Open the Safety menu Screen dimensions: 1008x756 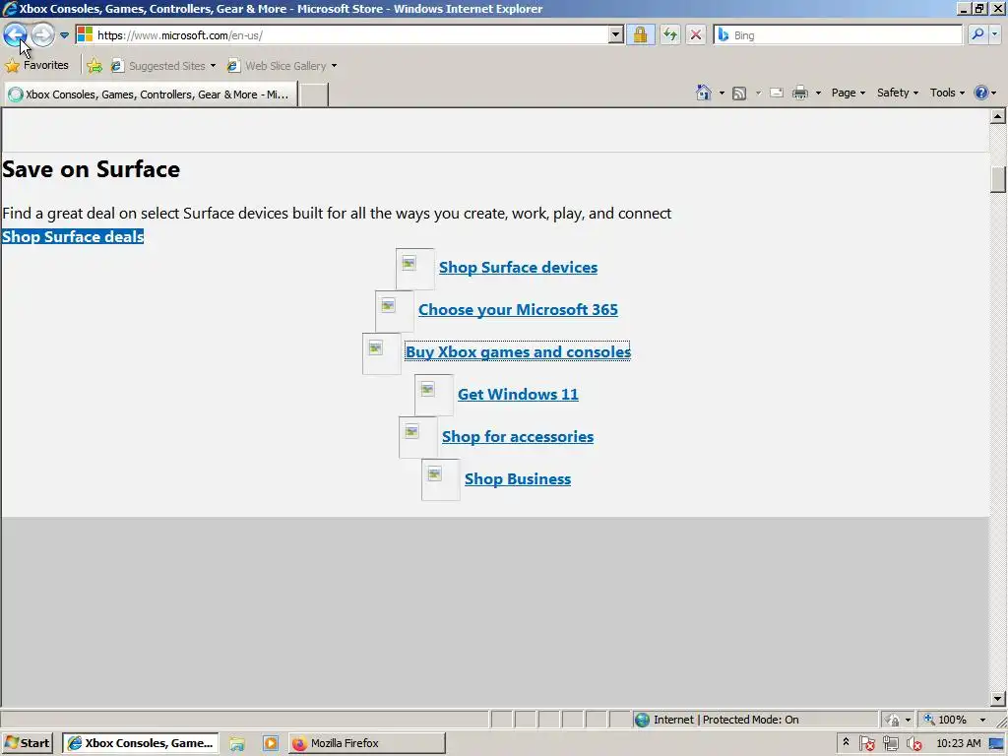coord(898,93)
